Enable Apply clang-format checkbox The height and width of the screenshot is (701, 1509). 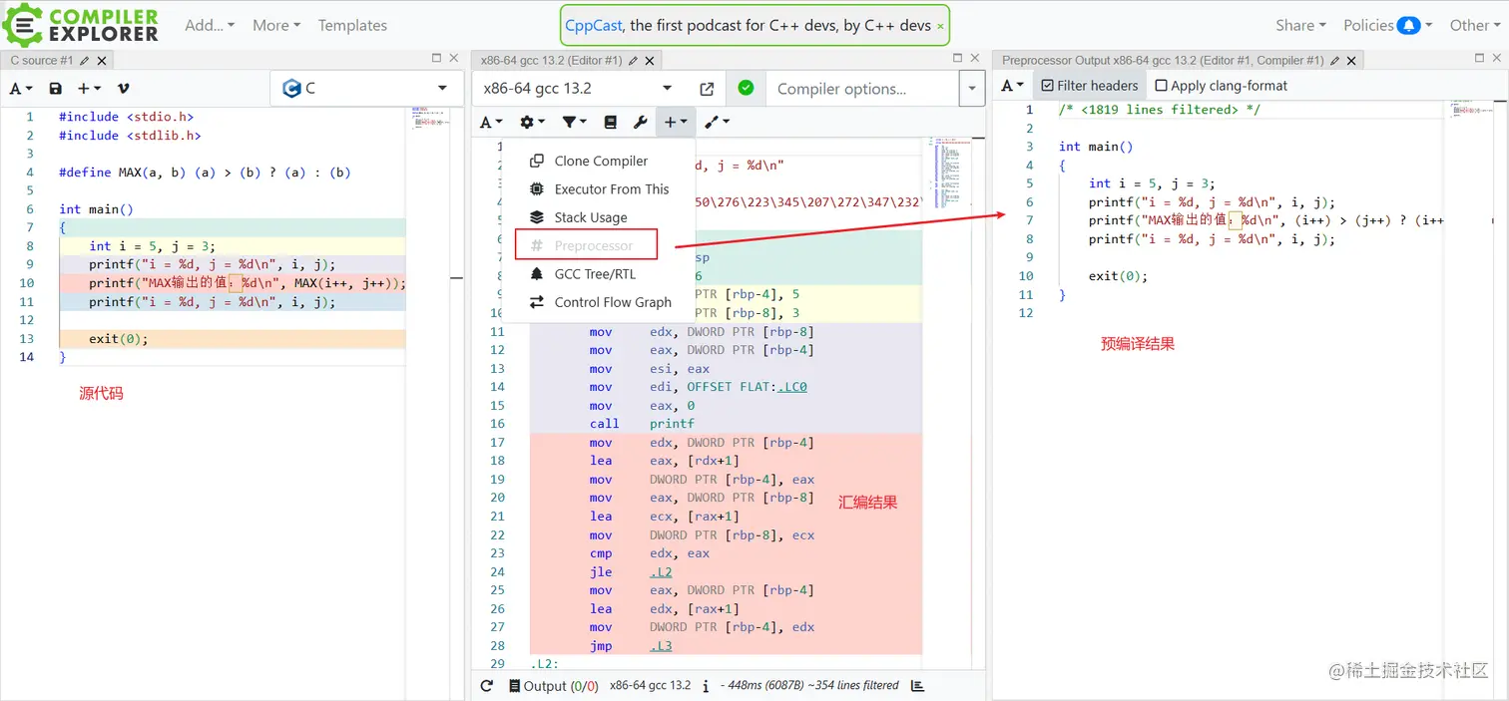tap(1222, 86)
